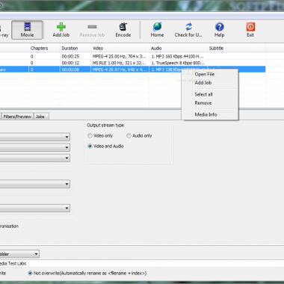Click the MPEG-4 25.00 Hz video cell
Image resolution: width=284 pixels, height=284 pixels.
[120, 57]
